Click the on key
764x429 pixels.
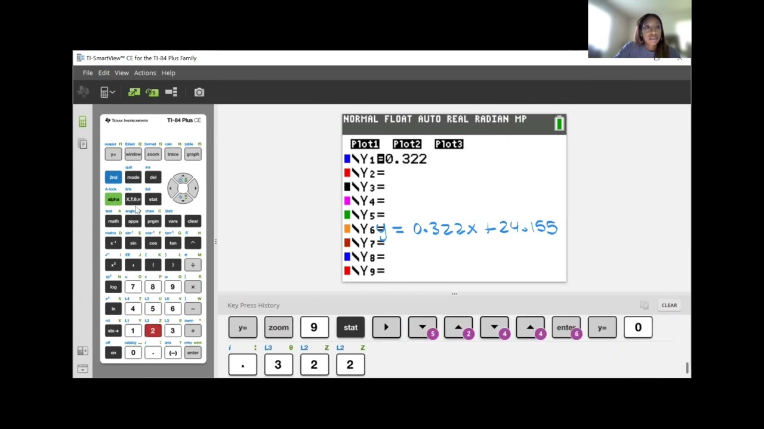[113, 353]
